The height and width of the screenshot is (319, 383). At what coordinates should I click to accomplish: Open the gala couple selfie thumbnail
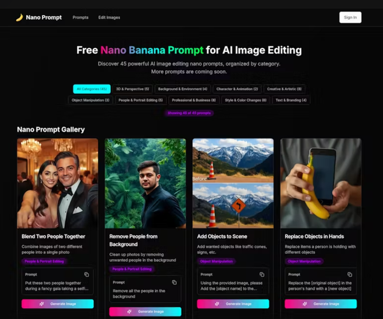57,183
